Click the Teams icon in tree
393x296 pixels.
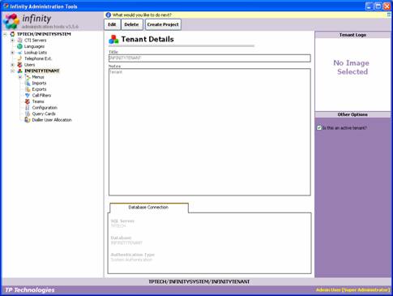click(28, 101)
